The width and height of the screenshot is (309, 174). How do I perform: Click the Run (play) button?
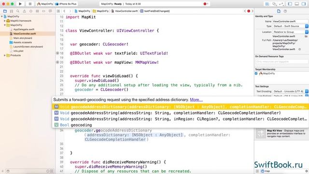coord(20,4)
